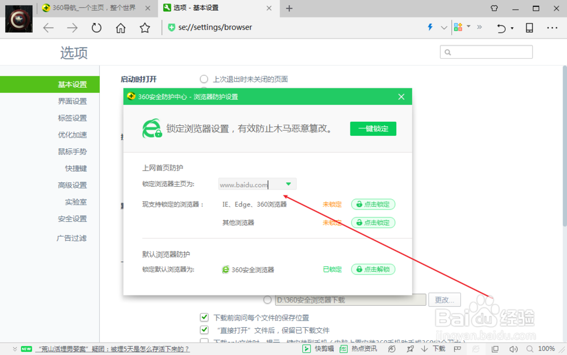Open 实验室 in the sidebar
Image resolution: width=567 pixels, height=355 pixels.
pyautogui.click(x=76, y=202)
